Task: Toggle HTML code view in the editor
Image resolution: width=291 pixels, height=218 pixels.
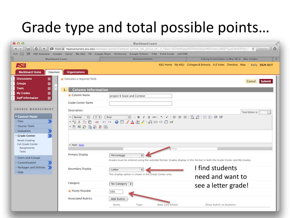Action: click(x=161, y=122)
